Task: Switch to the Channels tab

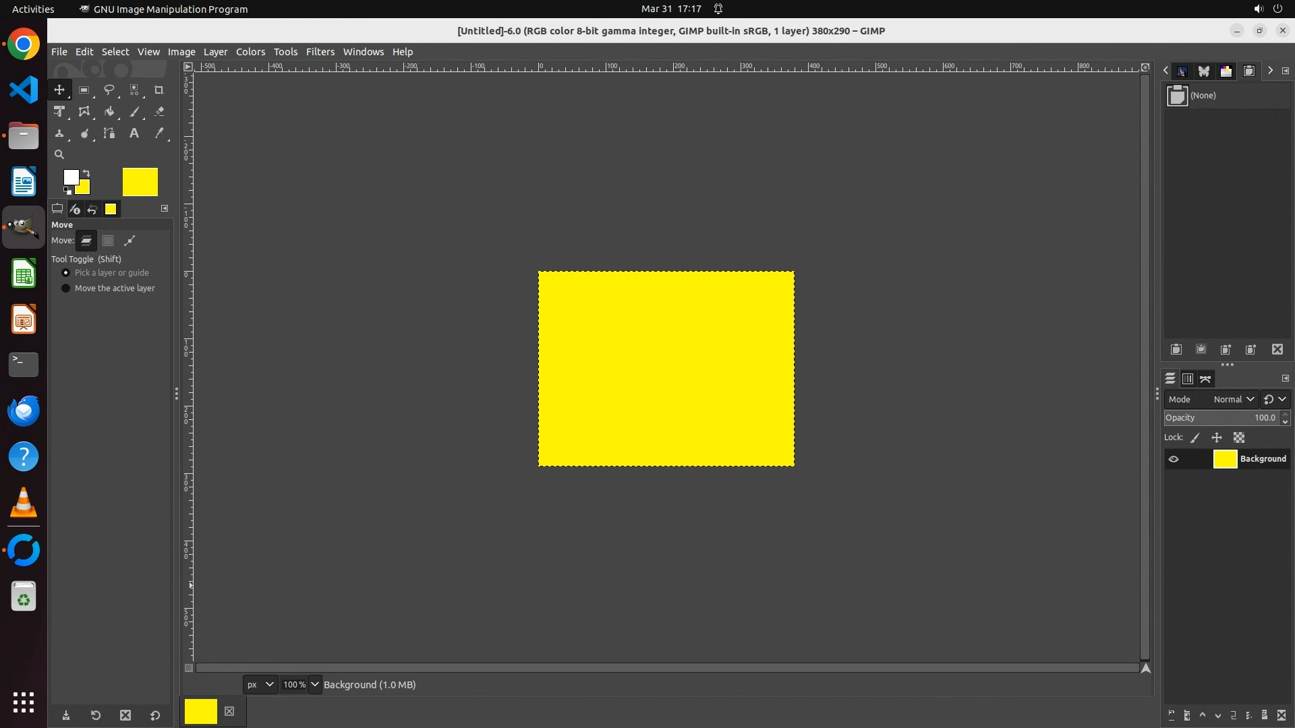Action: coord(1188,379)
